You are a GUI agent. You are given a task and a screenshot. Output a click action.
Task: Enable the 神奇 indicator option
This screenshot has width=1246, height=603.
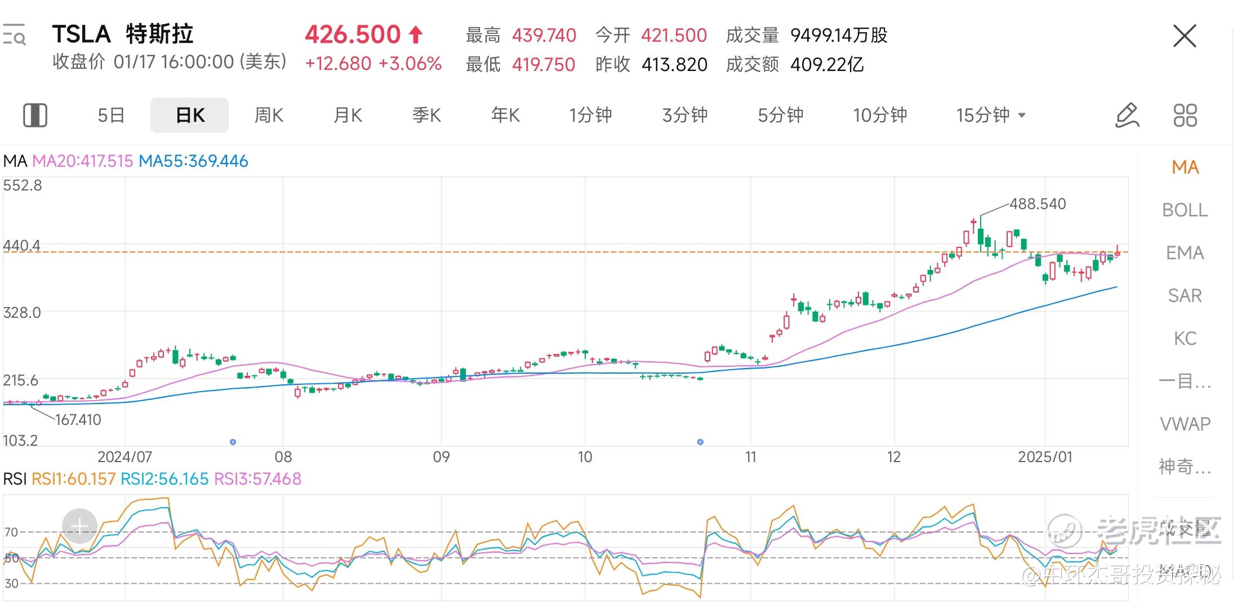pyautogui.click(x=1185, y=467)
